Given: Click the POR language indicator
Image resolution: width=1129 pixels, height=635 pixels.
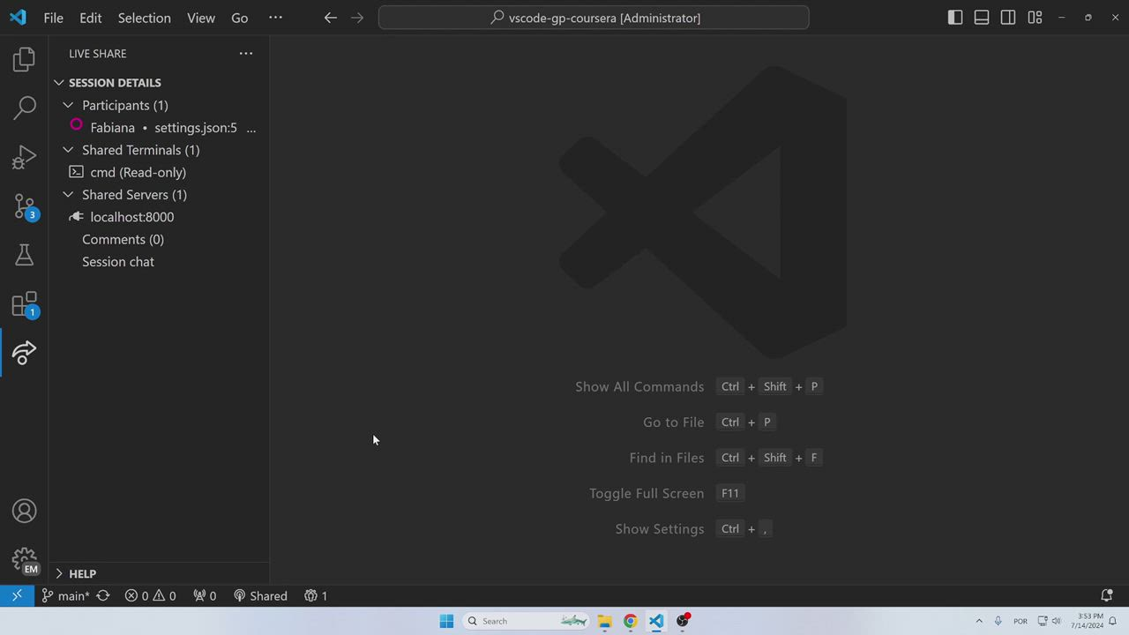Looking at the screenshot, I should tap(1021, 621).
